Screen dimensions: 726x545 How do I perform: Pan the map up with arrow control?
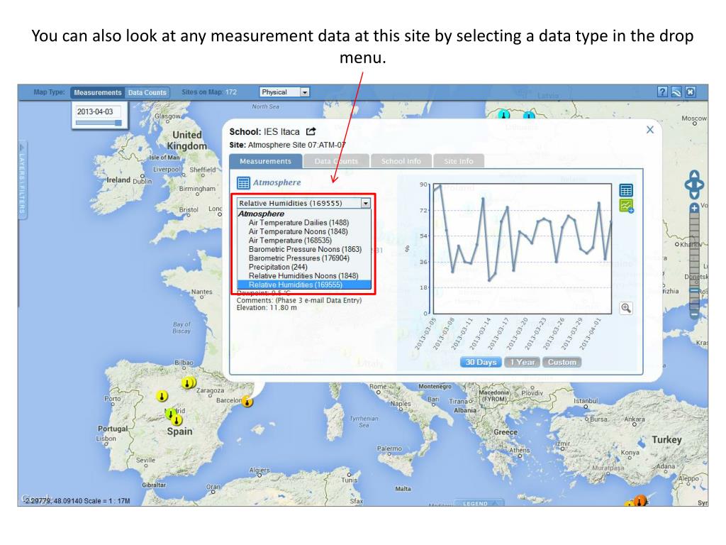click(x=694, y=175)
